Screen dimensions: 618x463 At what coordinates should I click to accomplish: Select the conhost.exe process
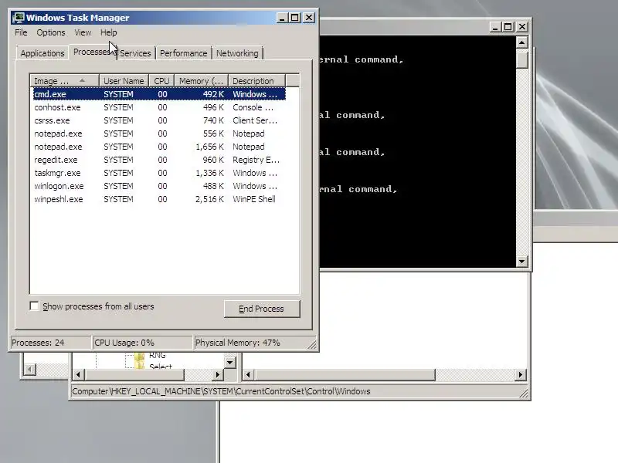(x=159, y=107)
